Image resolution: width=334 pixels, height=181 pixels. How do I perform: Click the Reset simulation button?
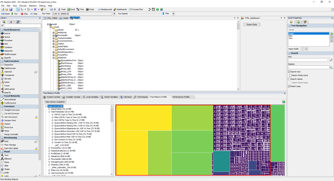[x=5, y=14]
